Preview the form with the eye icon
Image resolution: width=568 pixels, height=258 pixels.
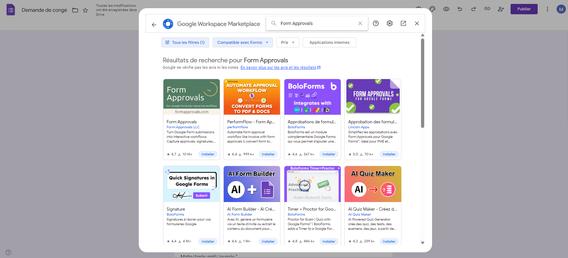(446, 9)
